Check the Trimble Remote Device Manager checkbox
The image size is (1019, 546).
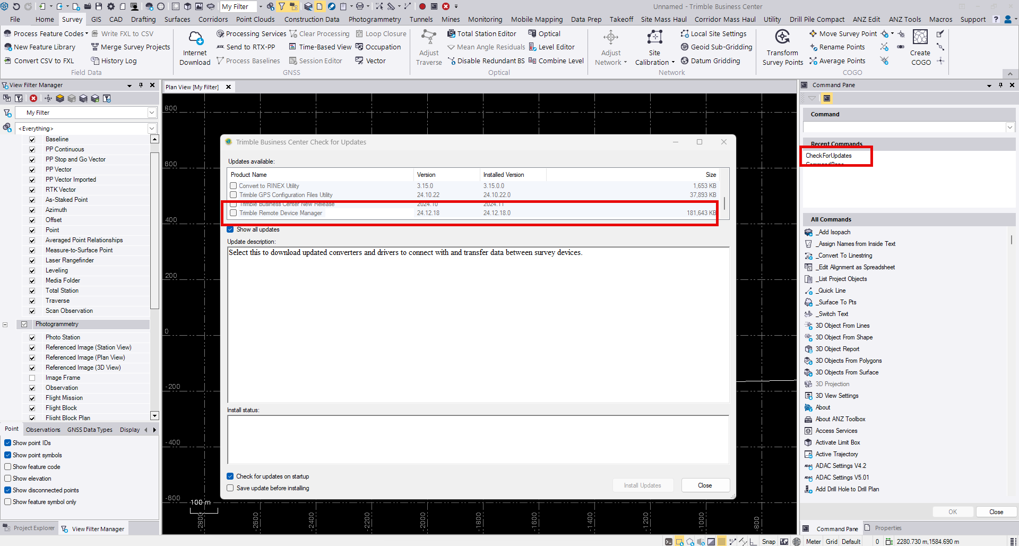coord(234,213)
